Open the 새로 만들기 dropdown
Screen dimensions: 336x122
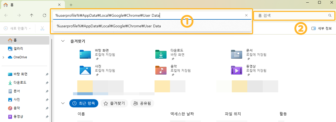pyautogui.click(x=17, y=28)
